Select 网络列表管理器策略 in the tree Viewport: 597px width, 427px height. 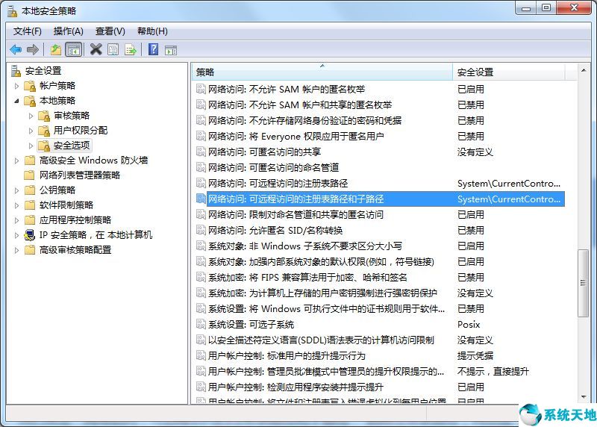pyautogui.click(x=80, y=175)
